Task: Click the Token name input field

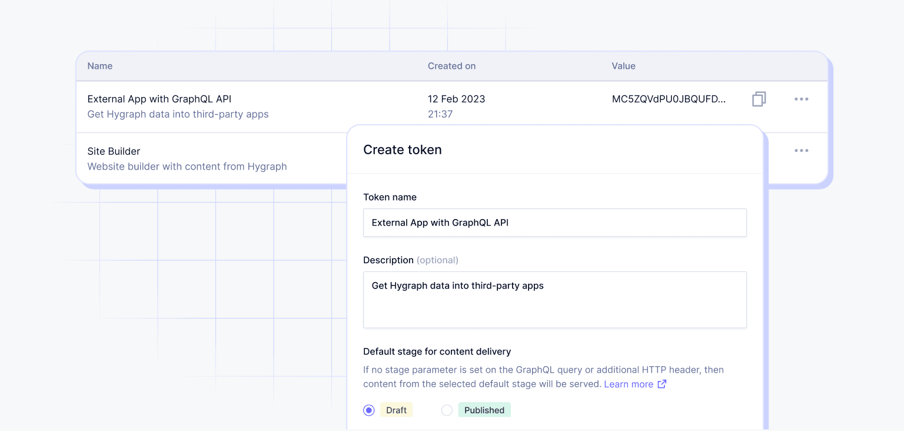Action: pos(554,223)
